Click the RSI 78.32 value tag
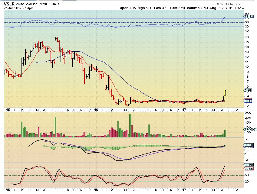Screen dimensions: 257x194 click(249, 17)
